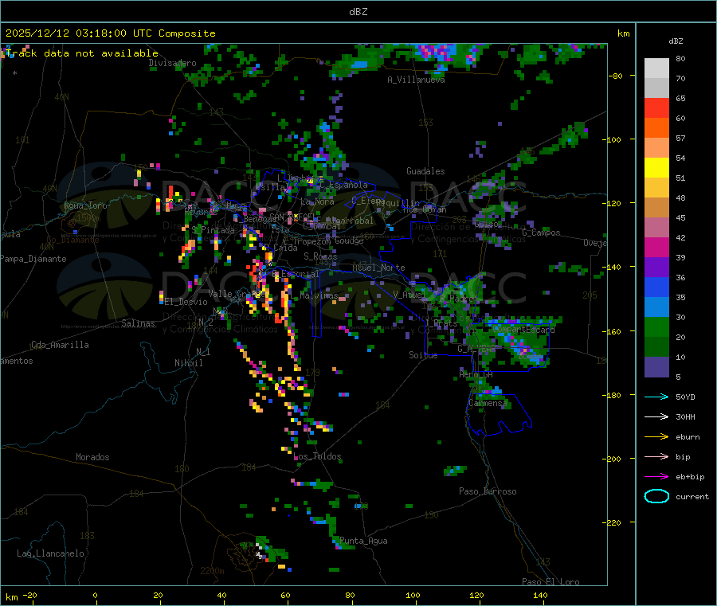Click the '0' km tick on bottom axis
The image size is (717, 606).
(95, 595)
